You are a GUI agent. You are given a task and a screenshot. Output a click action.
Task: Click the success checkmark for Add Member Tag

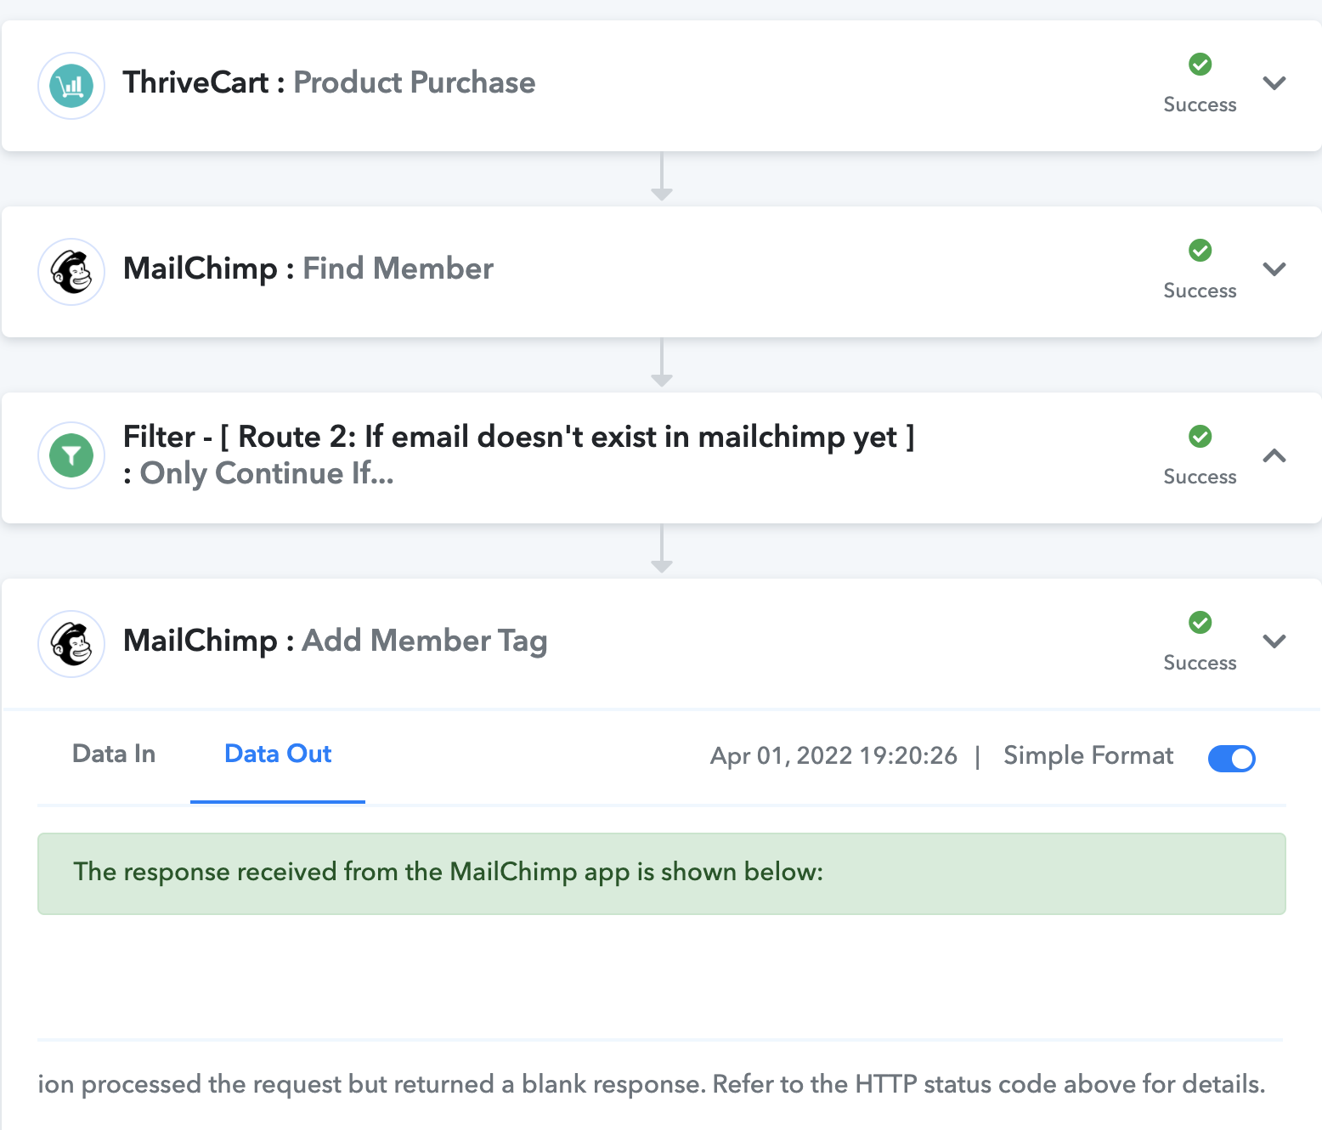1200,623
